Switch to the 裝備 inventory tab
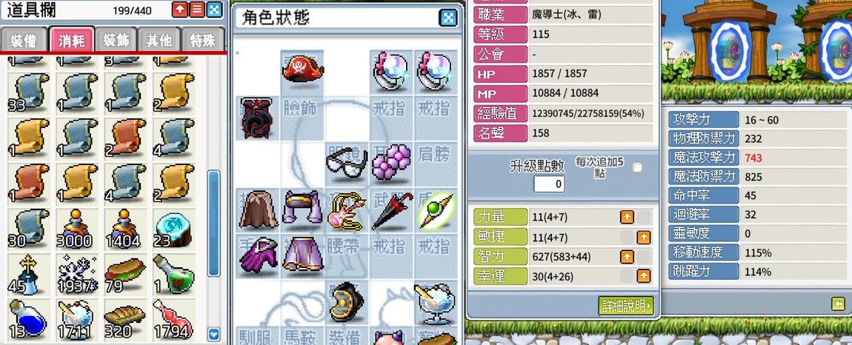Screen dimensions: 852x345 point(23,40)
